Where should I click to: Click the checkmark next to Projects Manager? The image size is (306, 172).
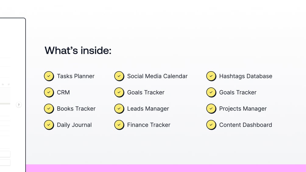point(211,109)
